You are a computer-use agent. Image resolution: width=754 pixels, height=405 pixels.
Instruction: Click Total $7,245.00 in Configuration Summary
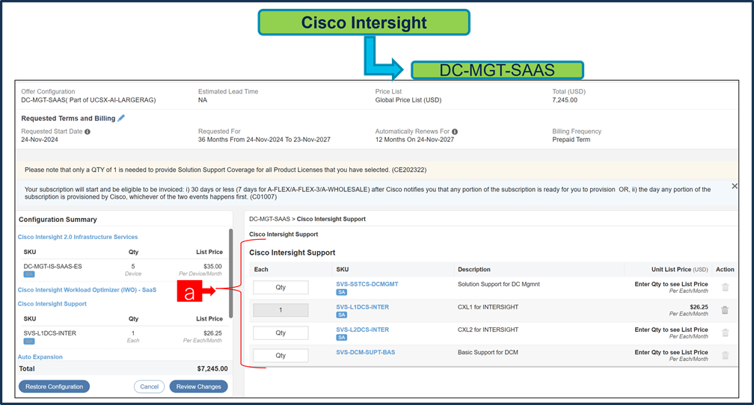212,369
